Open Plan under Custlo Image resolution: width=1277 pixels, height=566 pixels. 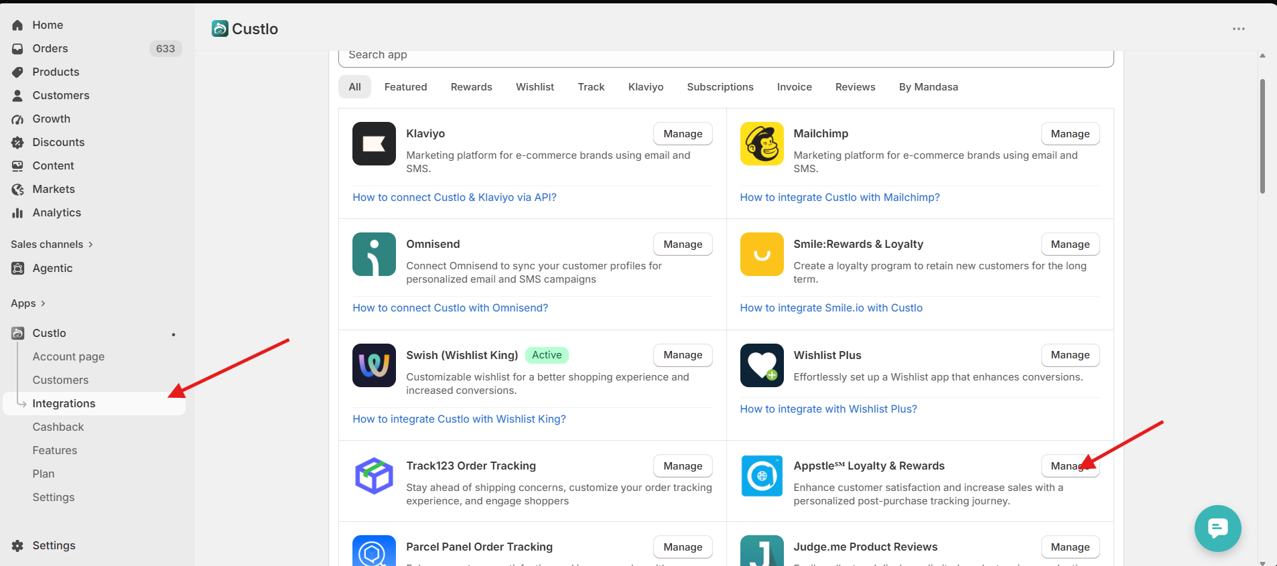click(44, 474)
